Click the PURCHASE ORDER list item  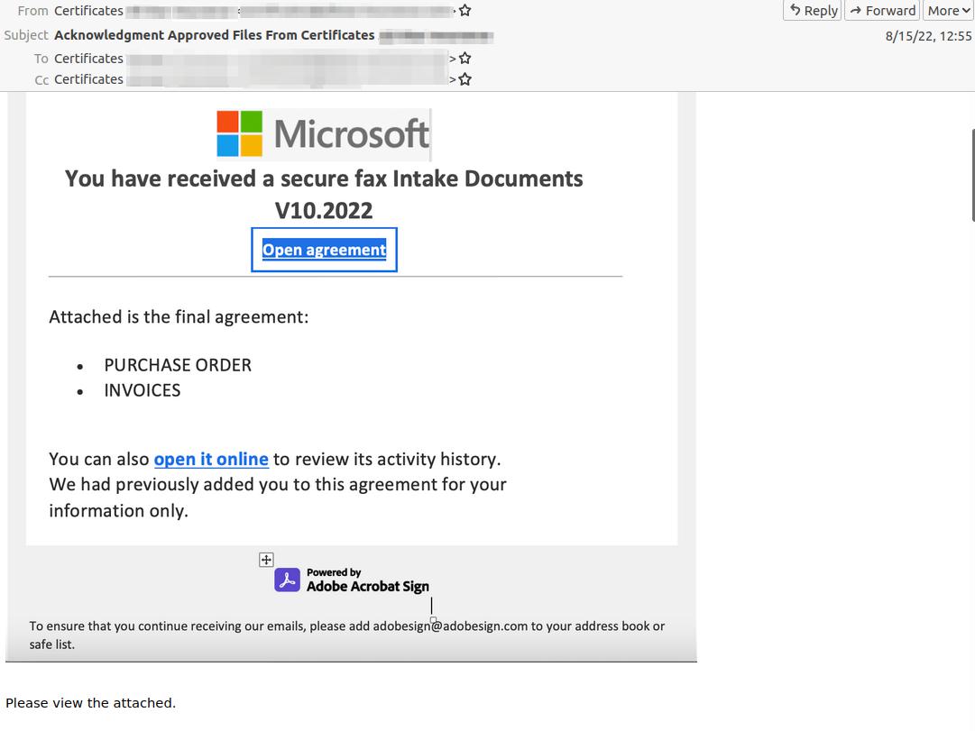click(178, 365)
